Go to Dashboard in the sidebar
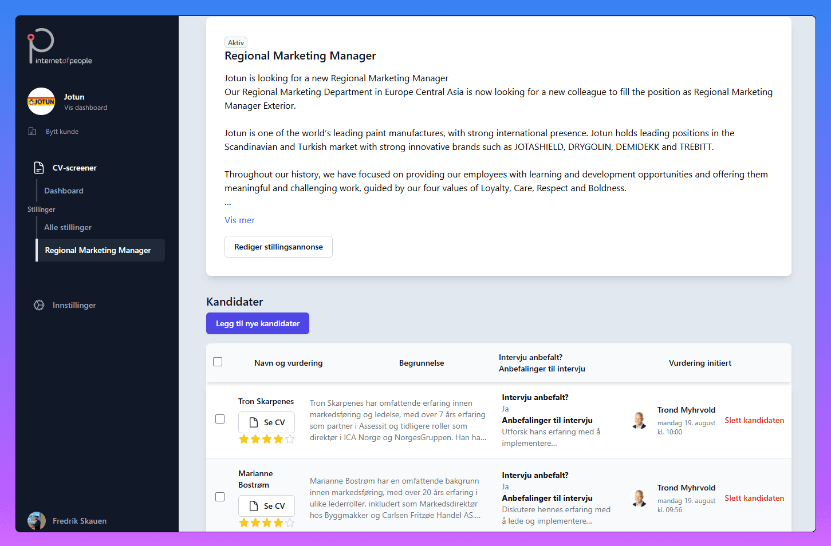831x546 pixels. coord(64,191)
